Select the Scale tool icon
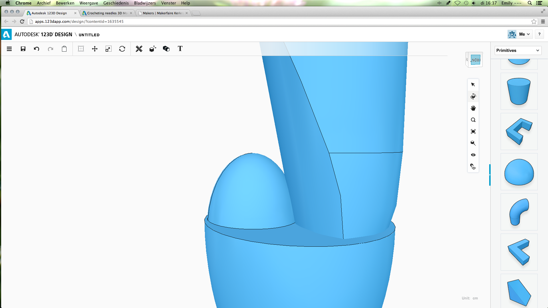The width and height of the screenshot is (548, 308). click(108, 49)
